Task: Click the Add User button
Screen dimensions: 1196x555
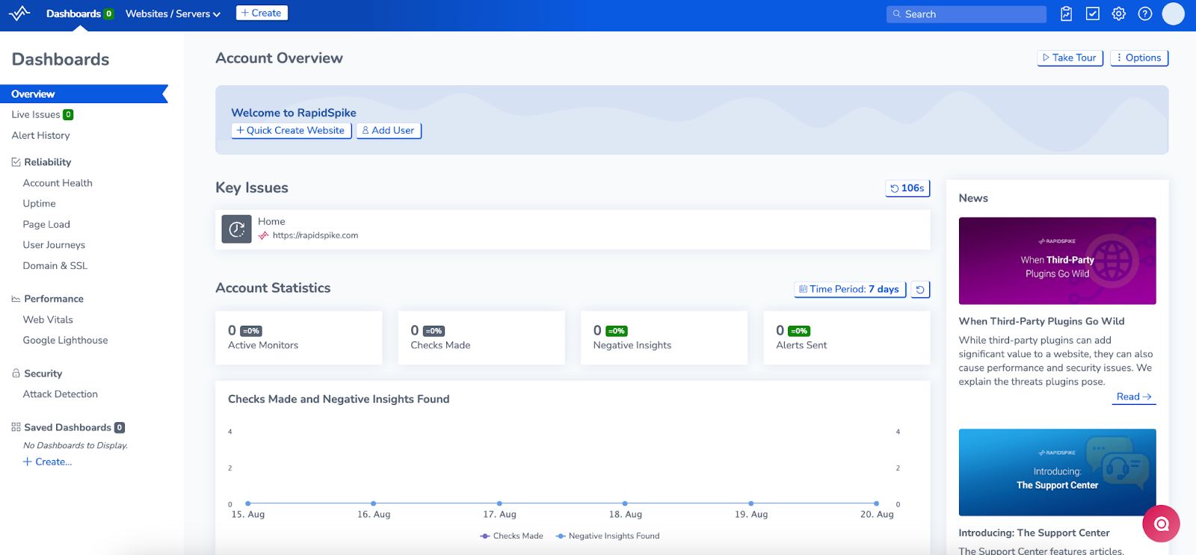Action: (389, 130)
